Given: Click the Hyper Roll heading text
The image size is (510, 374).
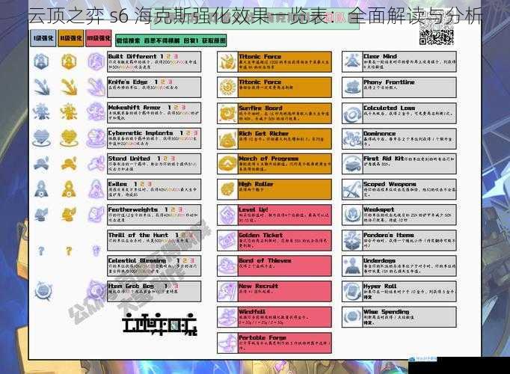Looking at the screenshot, I should pyautogui.click(x=380, y=286).
